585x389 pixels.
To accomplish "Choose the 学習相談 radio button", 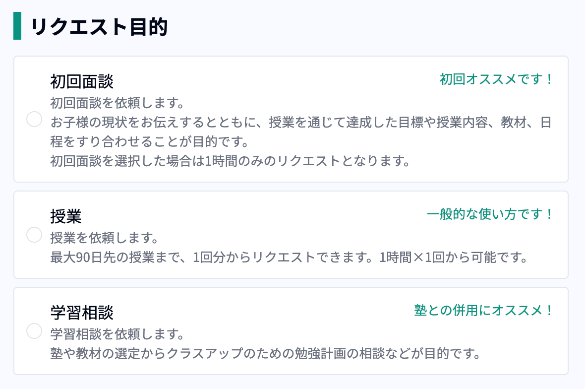I will pos(34,331).
